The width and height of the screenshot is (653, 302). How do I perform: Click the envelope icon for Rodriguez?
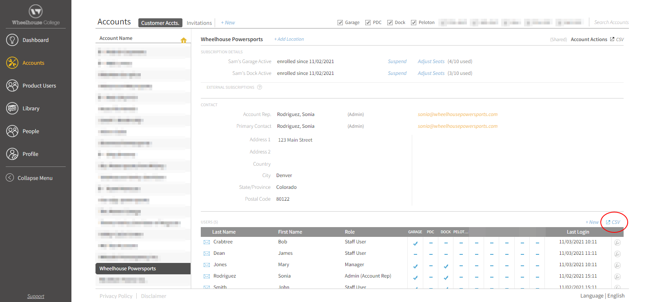(x=207, y=276)
